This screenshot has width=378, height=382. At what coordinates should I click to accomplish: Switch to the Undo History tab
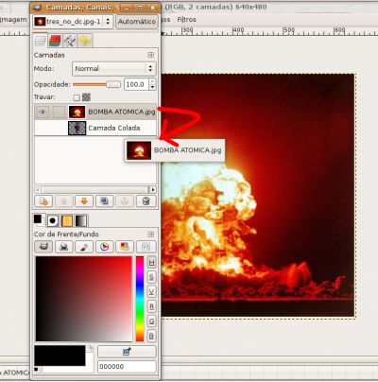coord(85,41)
